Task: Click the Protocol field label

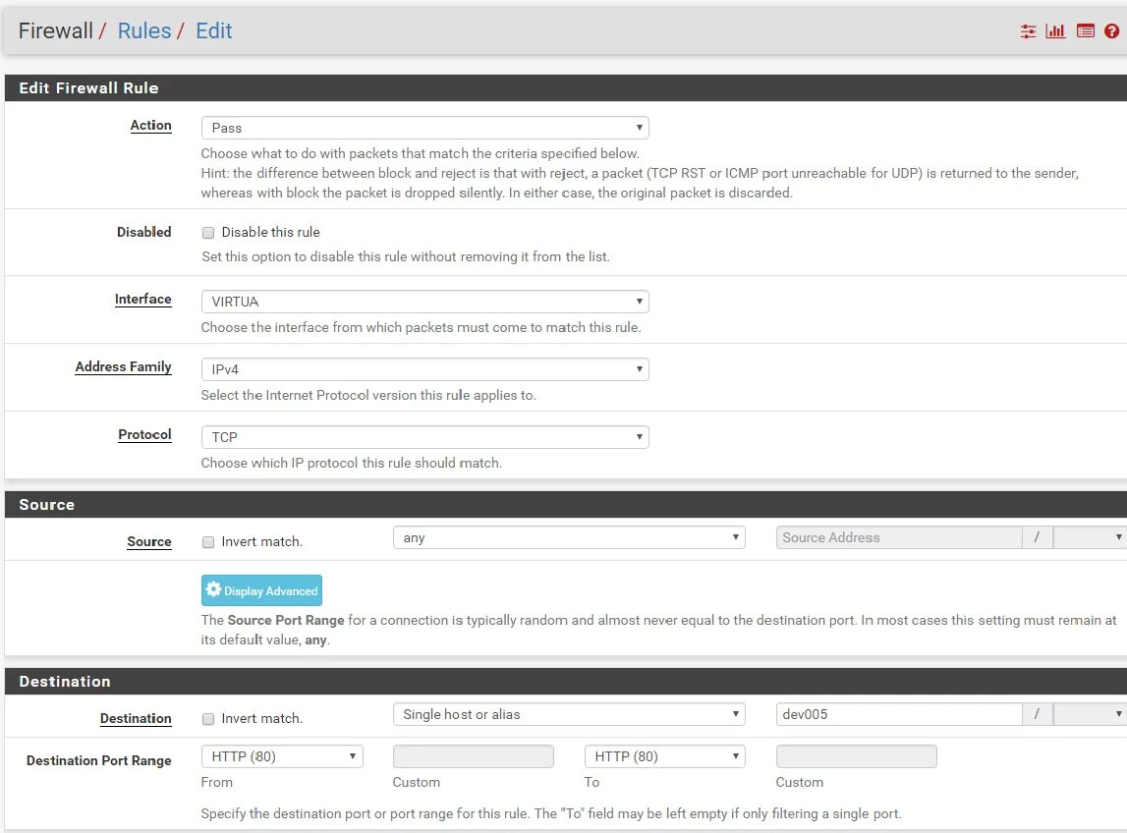Action: click(144, 435)
